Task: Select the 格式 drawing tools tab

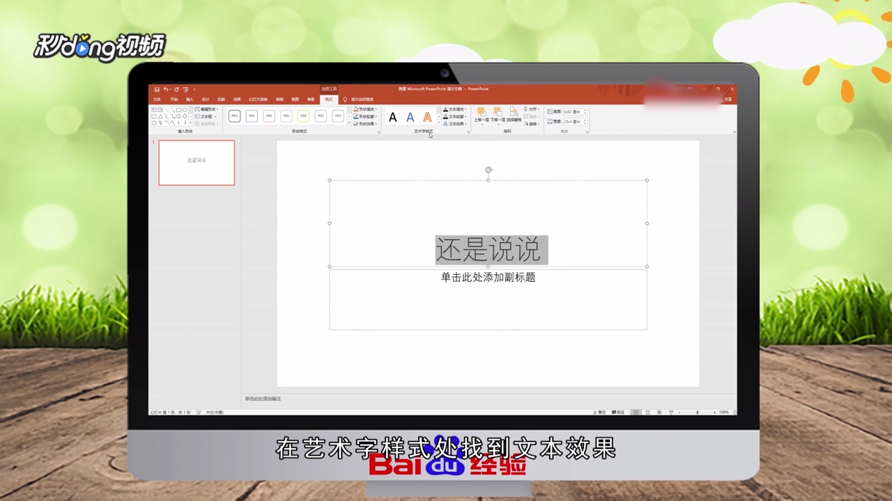Action: pos(329,100)
